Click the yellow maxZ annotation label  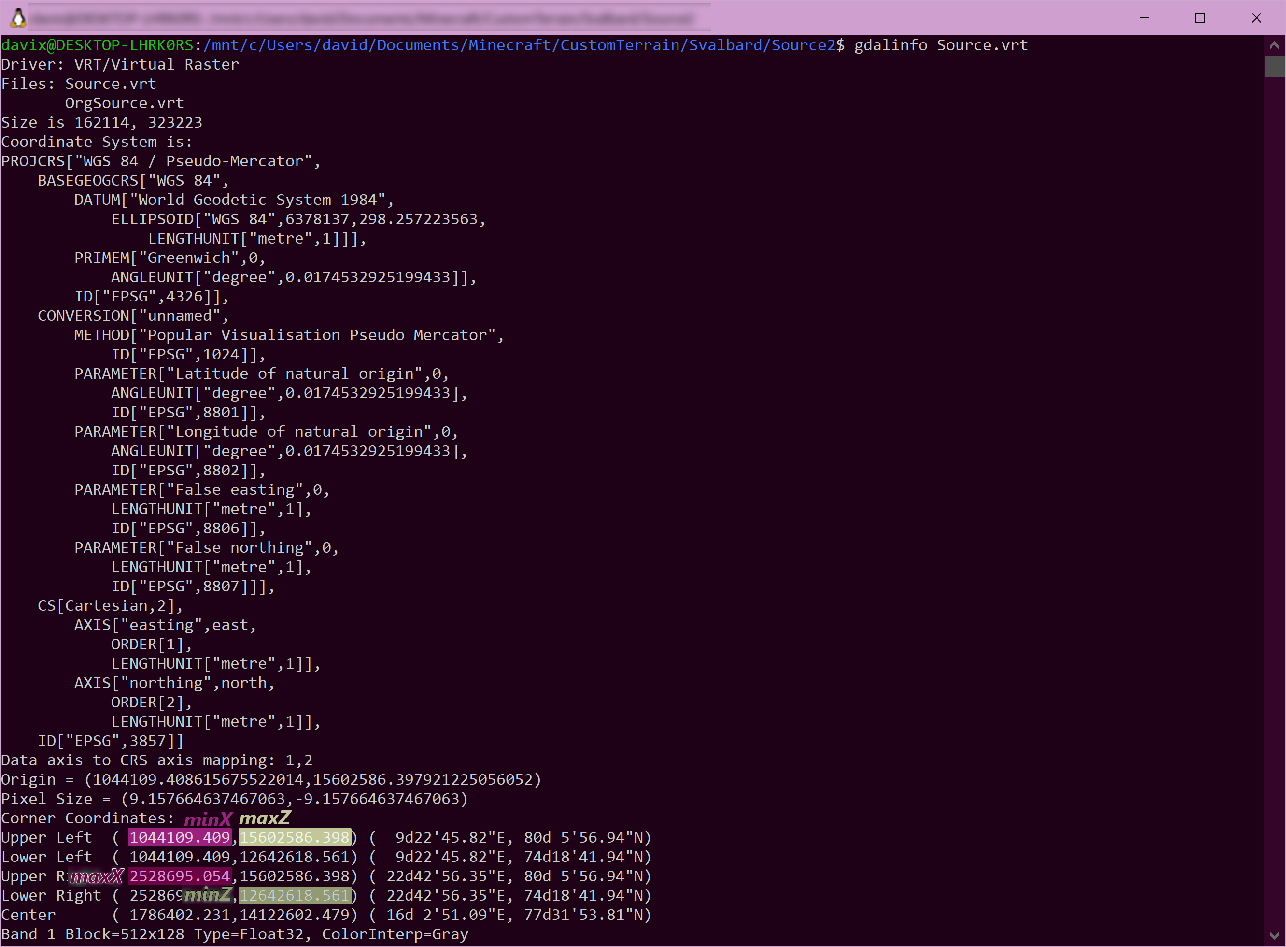click(x=265, y=818)
